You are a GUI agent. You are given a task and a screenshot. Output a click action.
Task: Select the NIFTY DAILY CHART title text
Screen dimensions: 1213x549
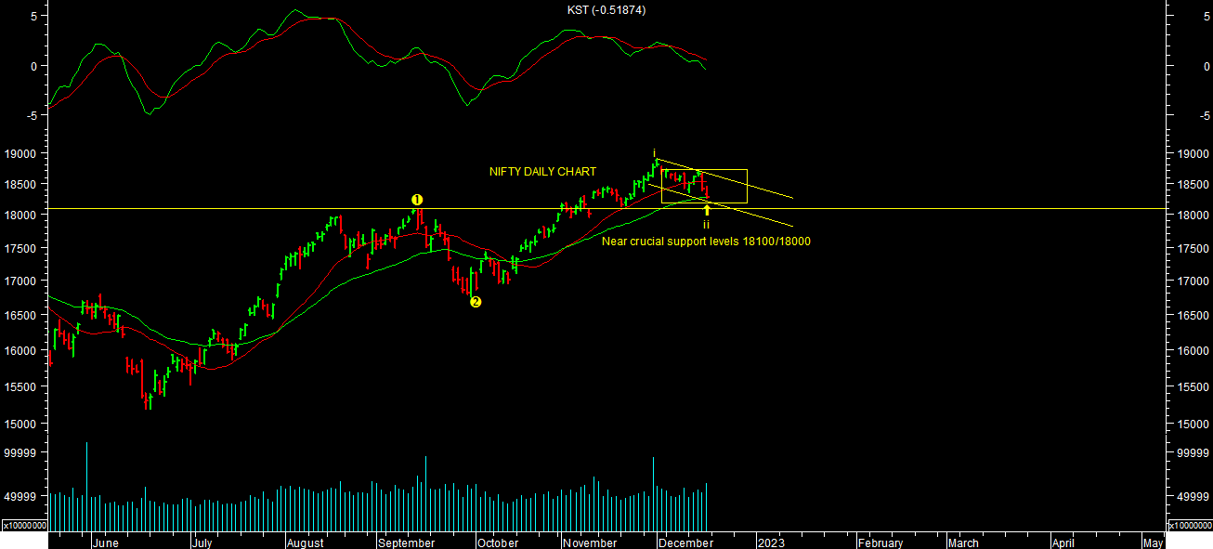[542, 172]
